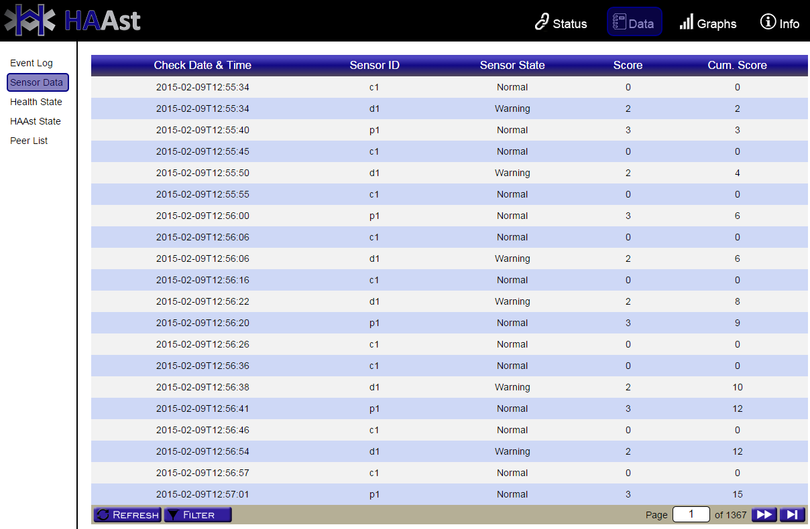
Task: Click the Sensor ID column header
Action: [374, 65]
